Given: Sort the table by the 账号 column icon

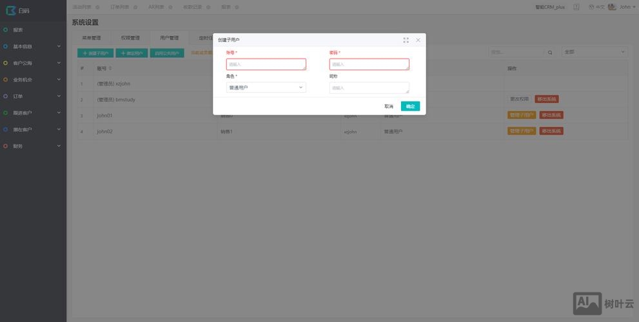Looking at the screenshot, I should 110,68.
